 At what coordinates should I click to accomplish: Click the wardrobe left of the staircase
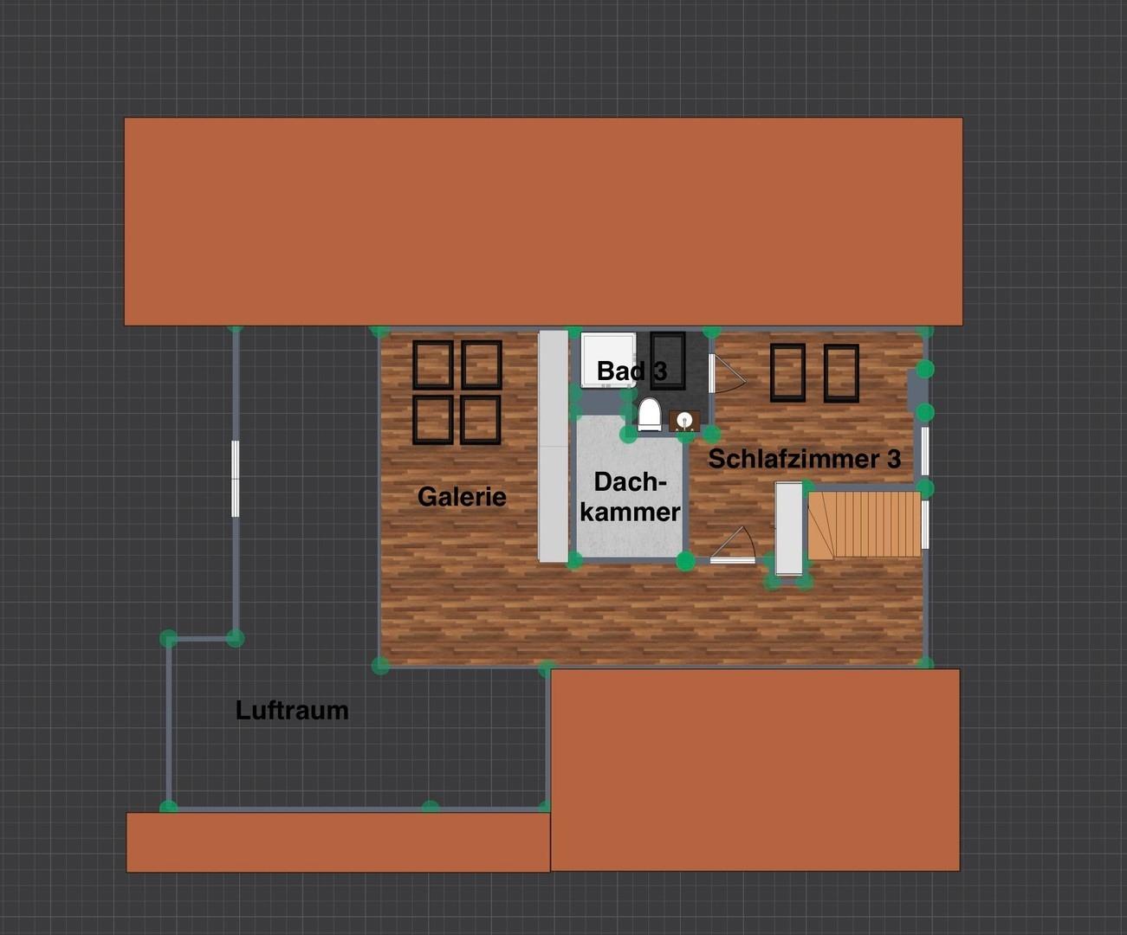coord(788,528)
